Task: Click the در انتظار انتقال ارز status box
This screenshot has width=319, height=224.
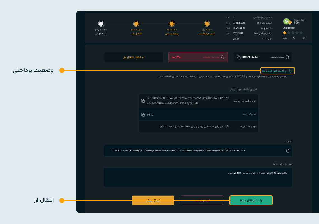Action: tap(134, 57)
